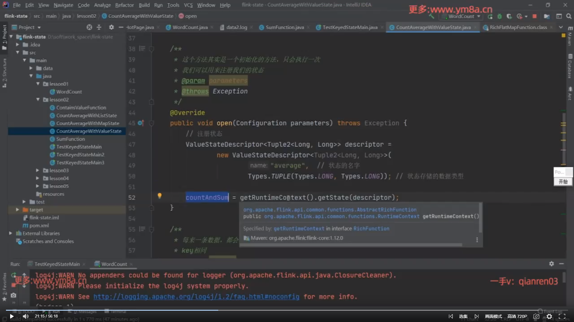Click the green Debug bug icon
Viewport: 574px width, 322px height.
500,16
